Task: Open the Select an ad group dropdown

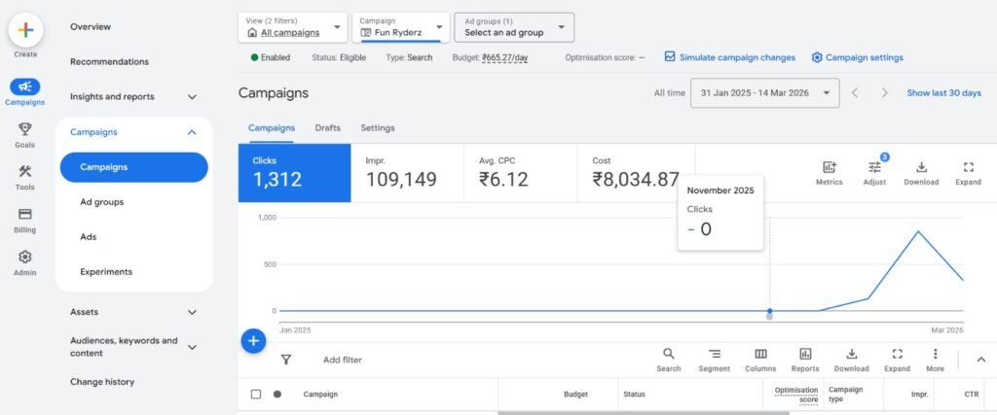Action: 514,27
